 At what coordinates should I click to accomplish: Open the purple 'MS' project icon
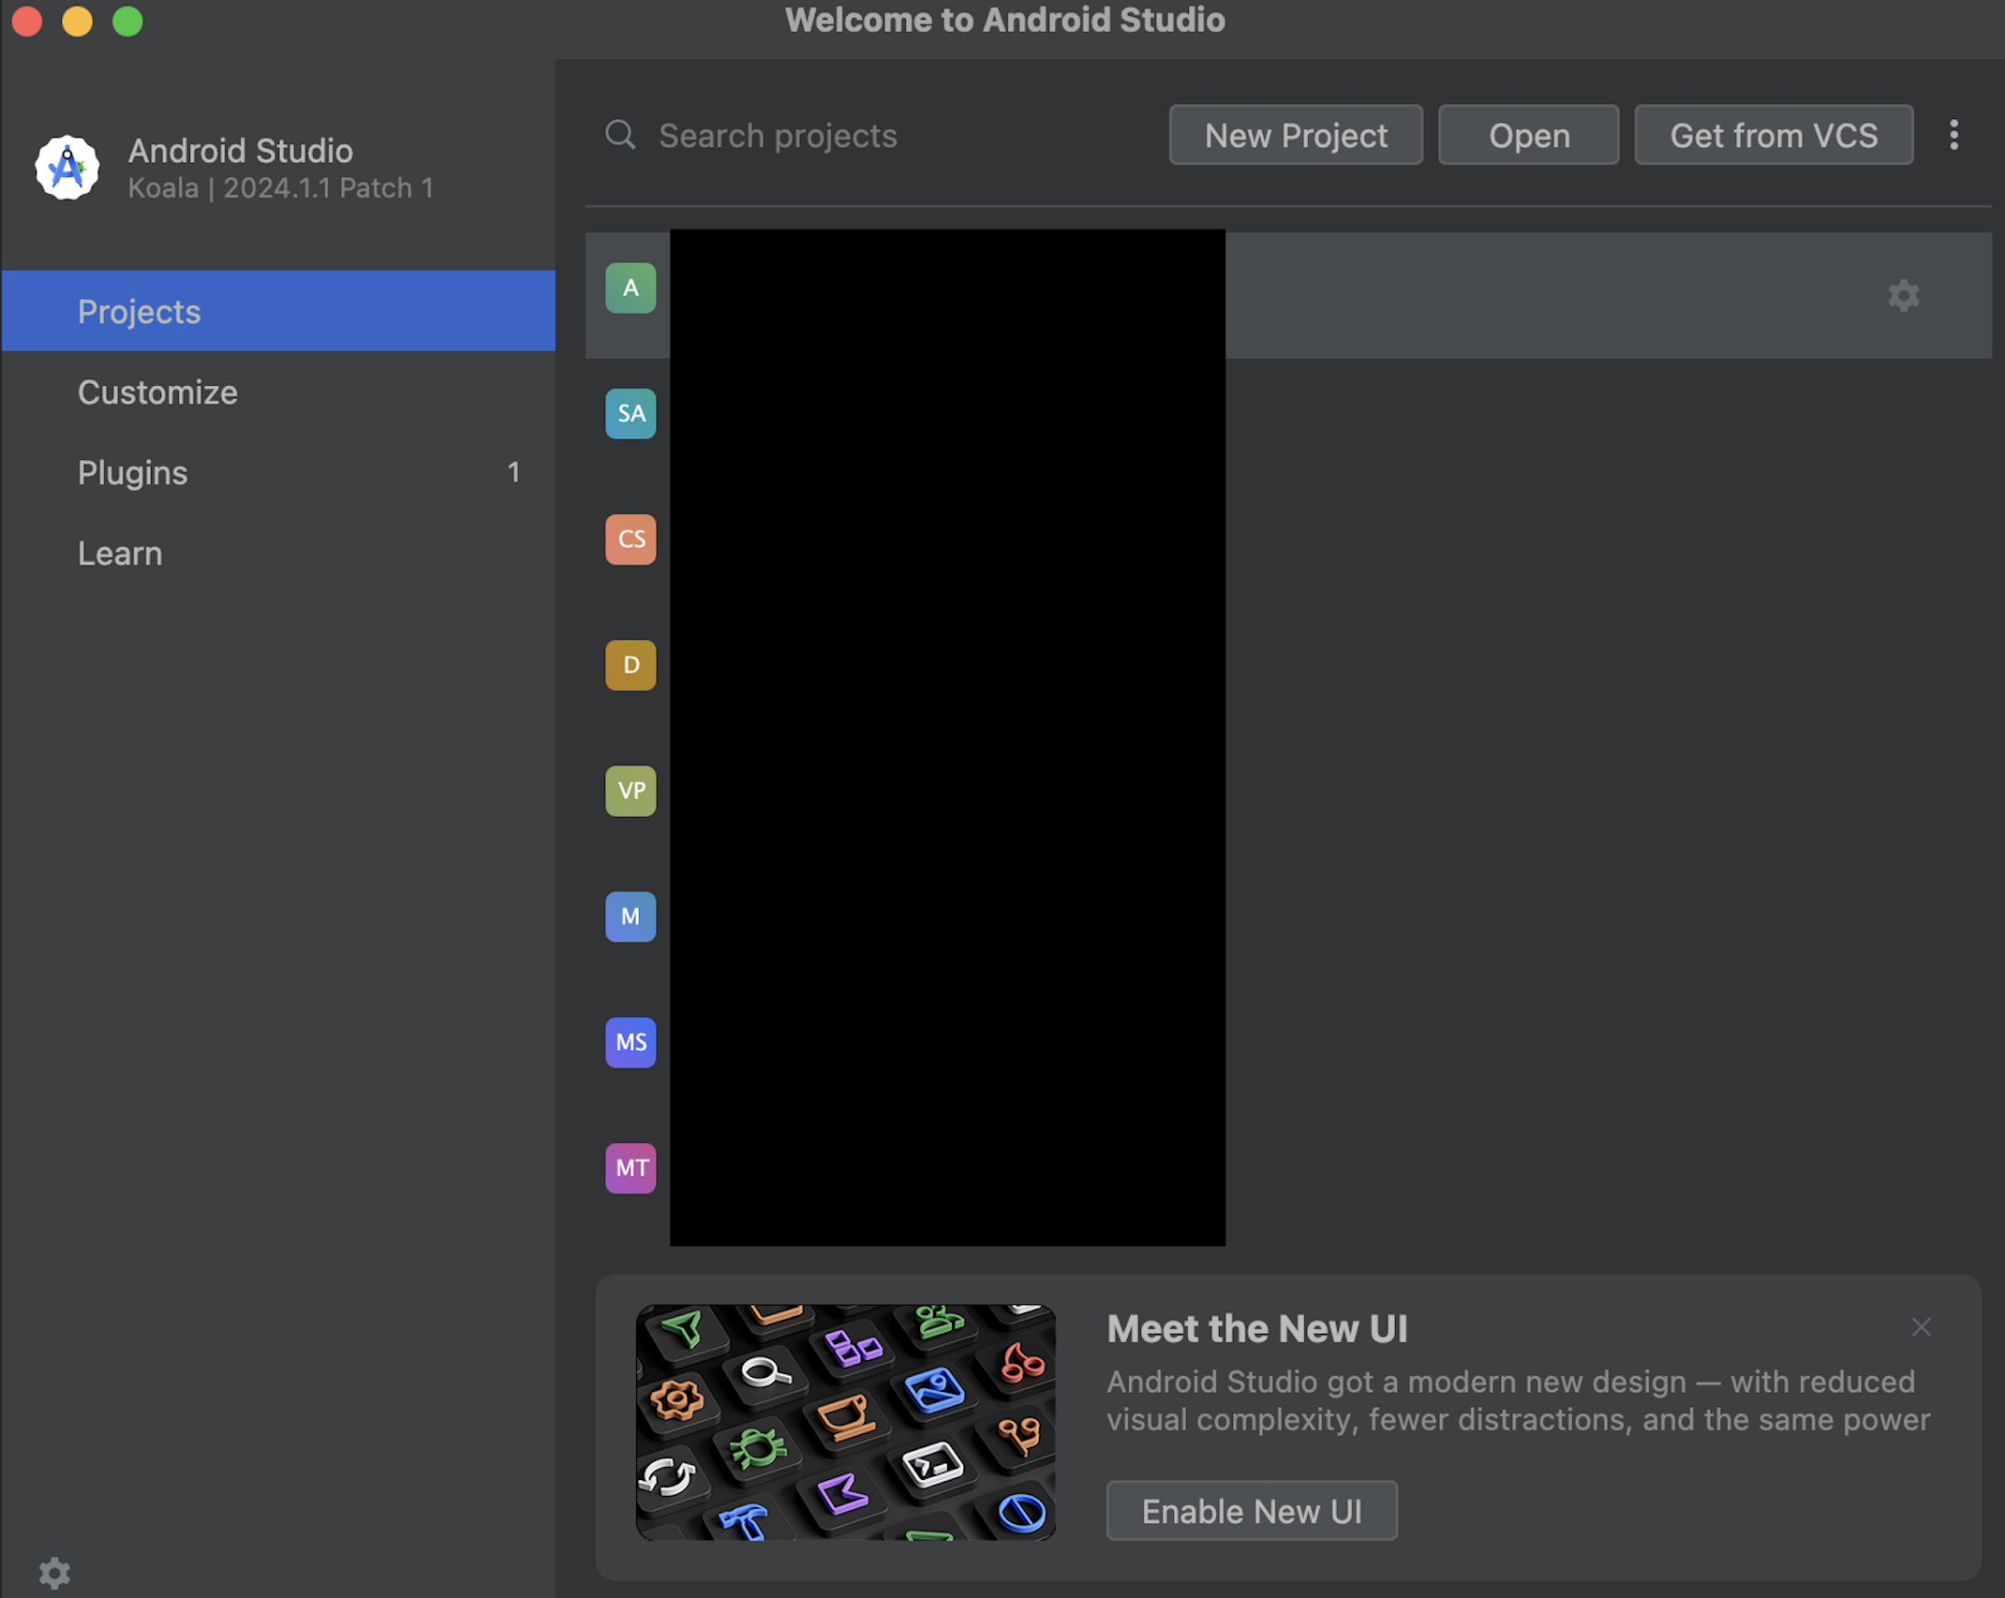point(631,1042)
